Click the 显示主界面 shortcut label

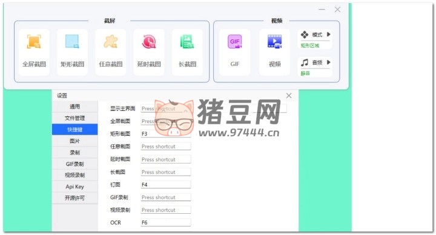coord(122,108)
